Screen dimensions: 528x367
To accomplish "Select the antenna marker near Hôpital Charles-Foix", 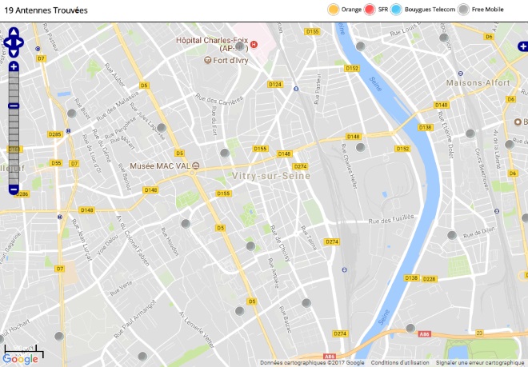I will tap(240, 46).
